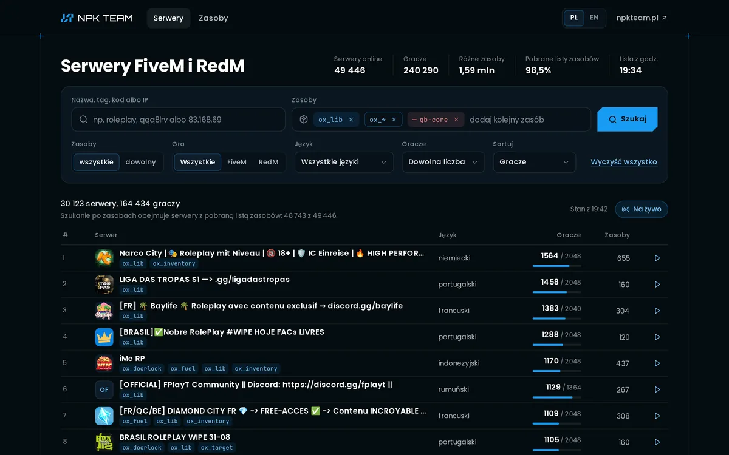Toggle the 'Na żywo' live updates button

coord(642,209)
